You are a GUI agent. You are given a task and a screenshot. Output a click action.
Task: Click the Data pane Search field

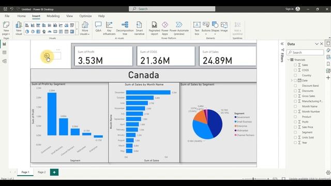pyautogui.click(x=305, y=52)
